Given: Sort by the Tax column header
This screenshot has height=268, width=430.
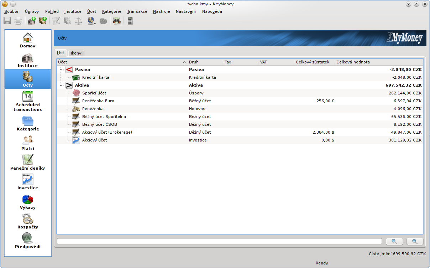Looking at the screenshot, I should tap(241, 62).
